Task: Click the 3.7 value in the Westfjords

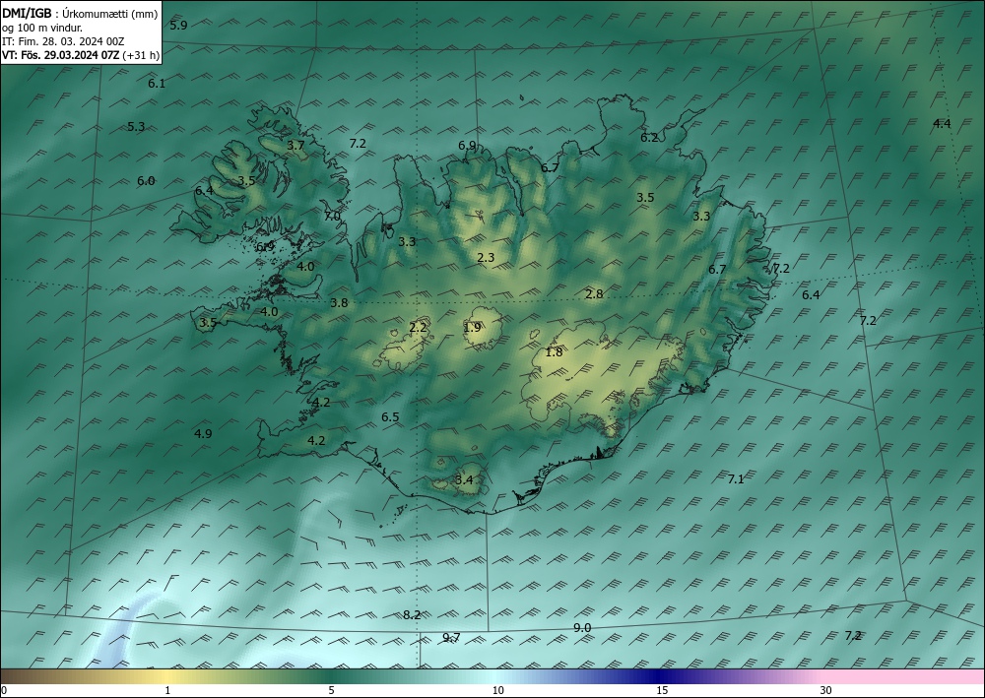Action: click(x=295, y=145)
